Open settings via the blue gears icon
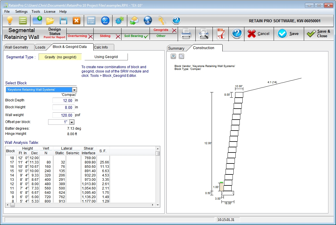 (x=119, y=21)
